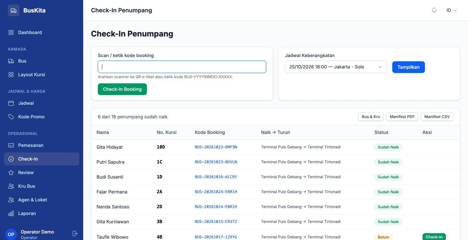
Task: Open booking link BUS-20261015-CR3TZ
Action: (216, 222)
